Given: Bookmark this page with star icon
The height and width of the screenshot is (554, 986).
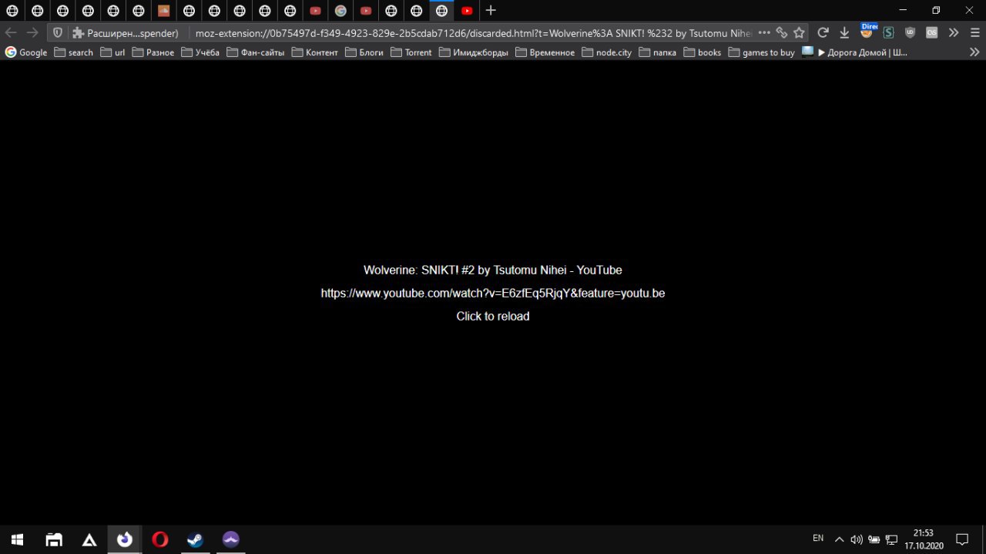Looking at the screenshot, I should pos(800,32).
